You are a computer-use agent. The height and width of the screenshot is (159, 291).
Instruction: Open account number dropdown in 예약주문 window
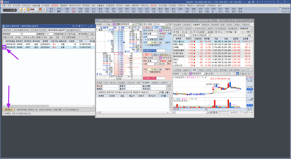pyautogui.click(x=21, y=34)
